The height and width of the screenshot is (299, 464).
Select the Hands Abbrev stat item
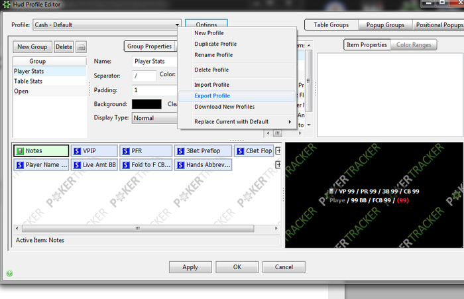(x=203, y=164)
